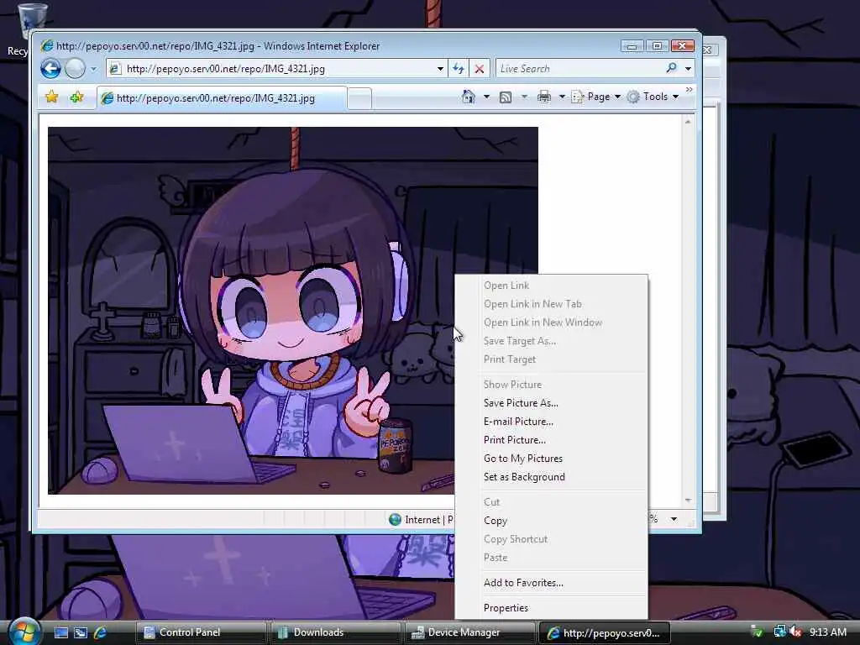Switch to Downloads taskbar button
Viewport: 860px width, 645px height.
click(x=335, y=632)
